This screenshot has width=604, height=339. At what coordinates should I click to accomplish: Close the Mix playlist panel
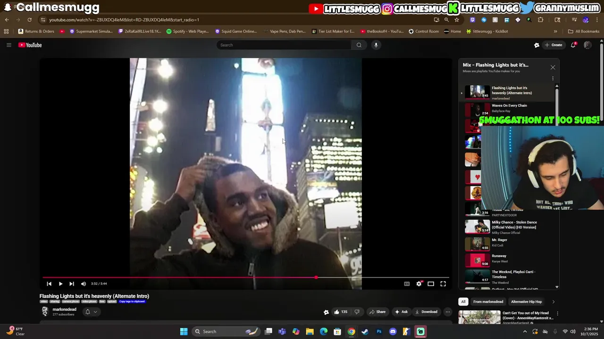click(x=553, y=67)
